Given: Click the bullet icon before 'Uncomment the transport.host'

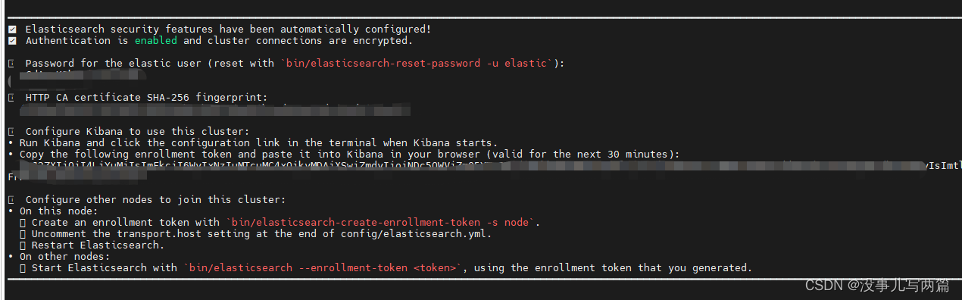Looking at the screenshot, I should (x=23, y=234).
